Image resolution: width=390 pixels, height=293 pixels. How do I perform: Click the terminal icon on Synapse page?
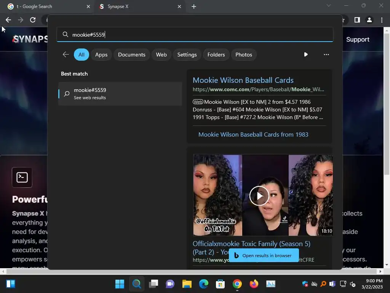[x=22, y=177]
